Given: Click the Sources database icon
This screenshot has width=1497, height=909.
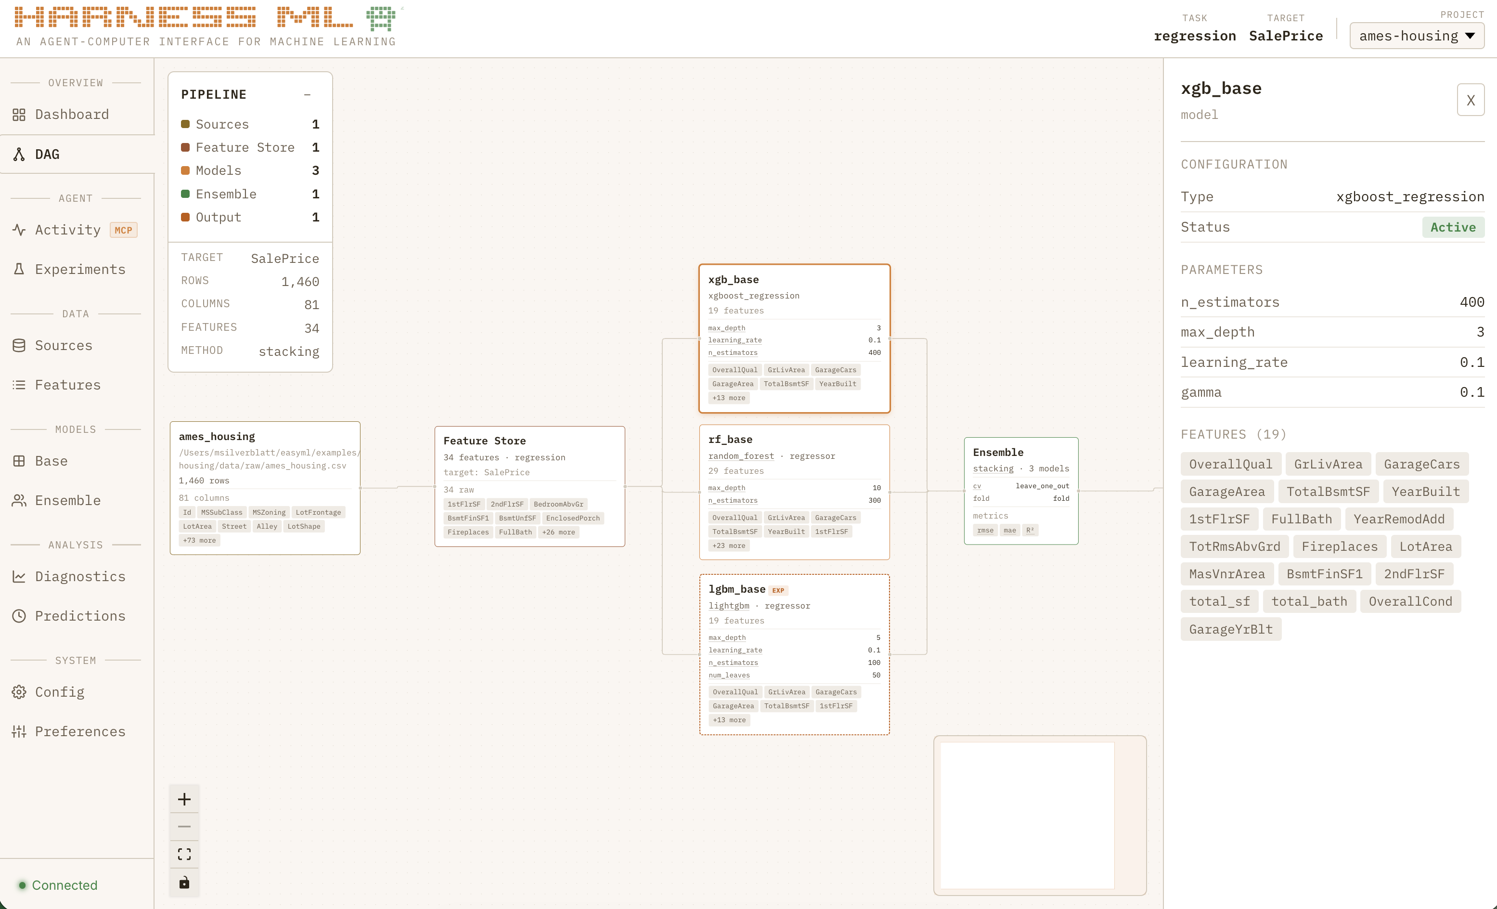Looking at the screenshot, I should (19, 345).
